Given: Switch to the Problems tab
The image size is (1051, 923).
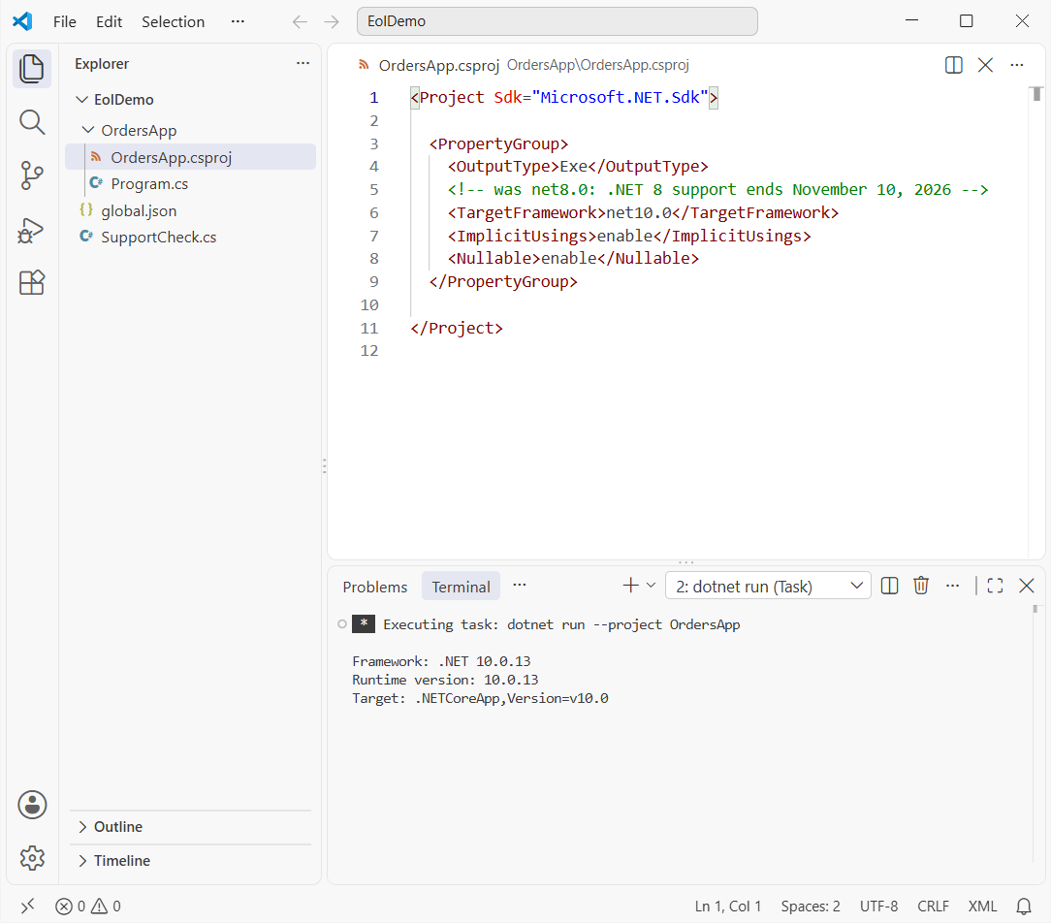Looking at the screenshot, I should (x=374, y=587).
